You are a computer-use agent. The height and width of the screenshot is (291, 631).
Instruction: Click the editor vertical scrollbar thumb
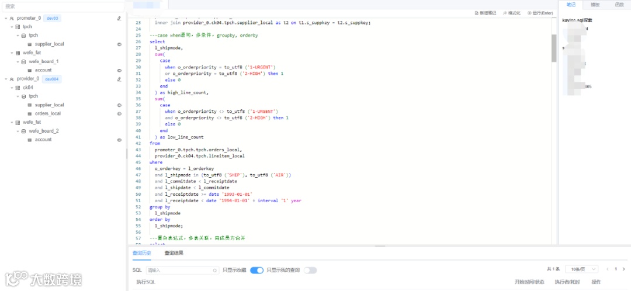tap(554, 48)
